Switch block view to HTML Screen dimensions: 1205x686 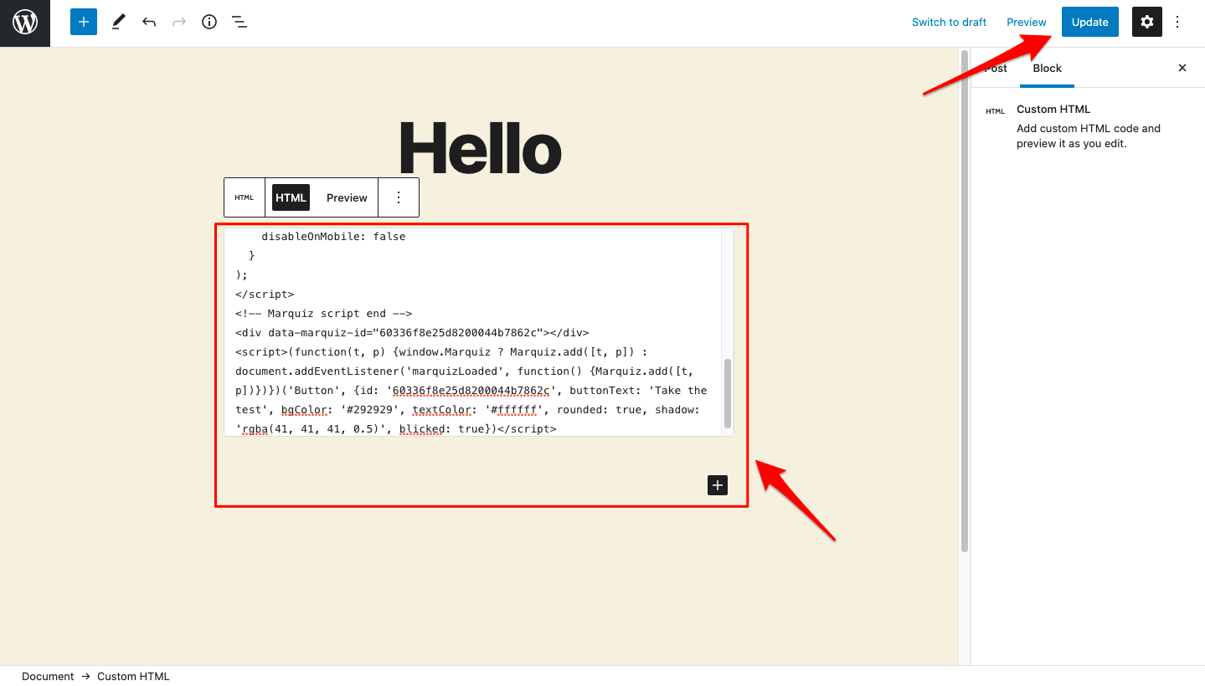pos(291,197)
